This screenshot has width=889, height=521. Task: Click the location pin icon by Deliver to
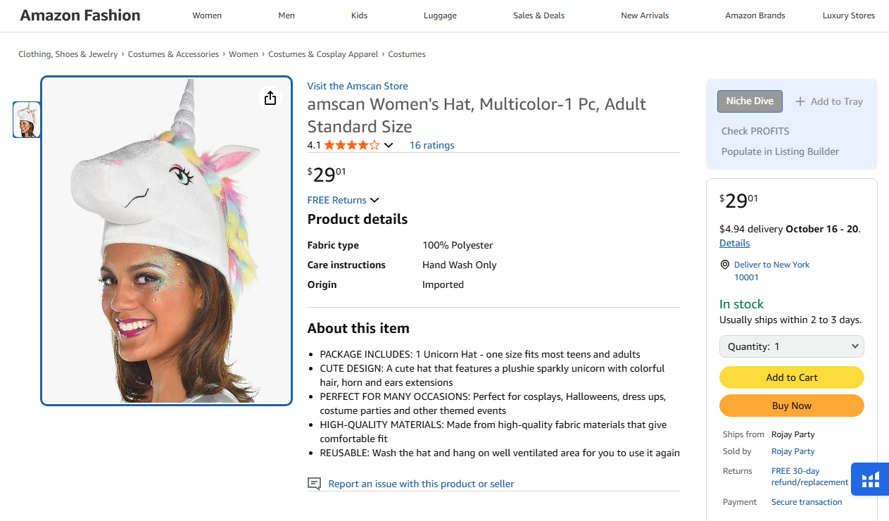725,265
